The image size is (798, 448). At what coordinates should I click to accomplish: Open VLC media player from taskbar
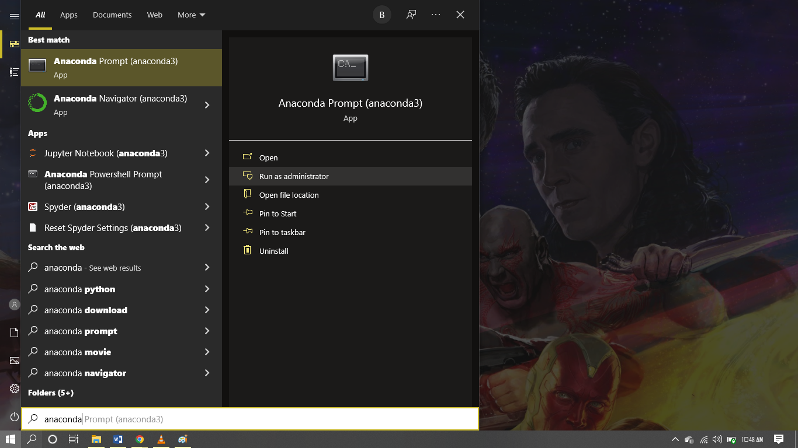tap(161, 439)
